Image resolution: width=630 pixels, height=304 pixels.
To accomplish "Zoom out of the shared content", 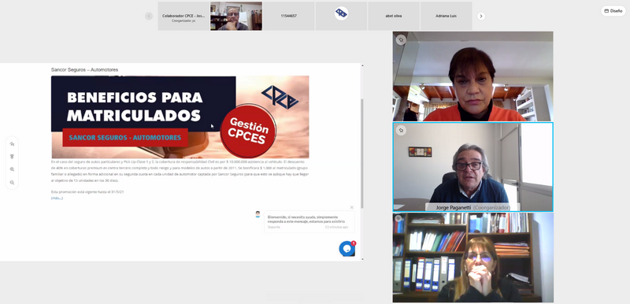I will (x=12, y=182).
